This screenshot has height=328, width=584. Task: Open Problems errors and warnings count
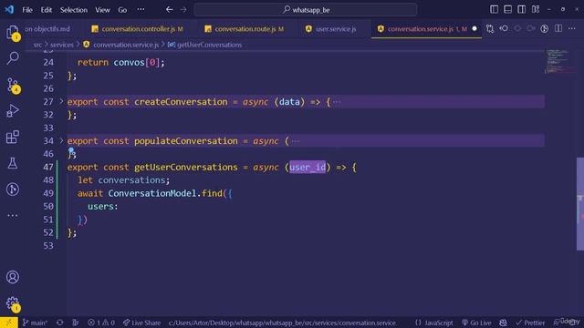(x=101, y=323)
